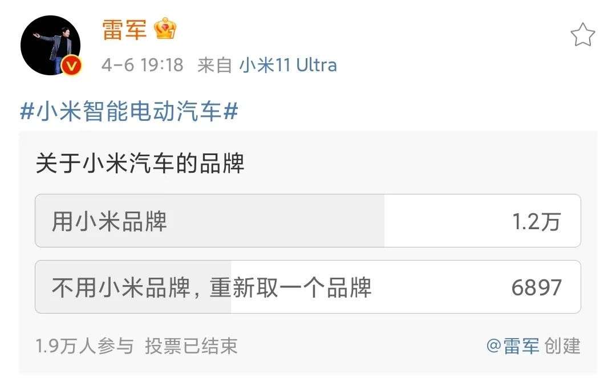616x378 pixels.
Task: Select the 用小米品牌 poll option
Action: [x=110, y=221]
